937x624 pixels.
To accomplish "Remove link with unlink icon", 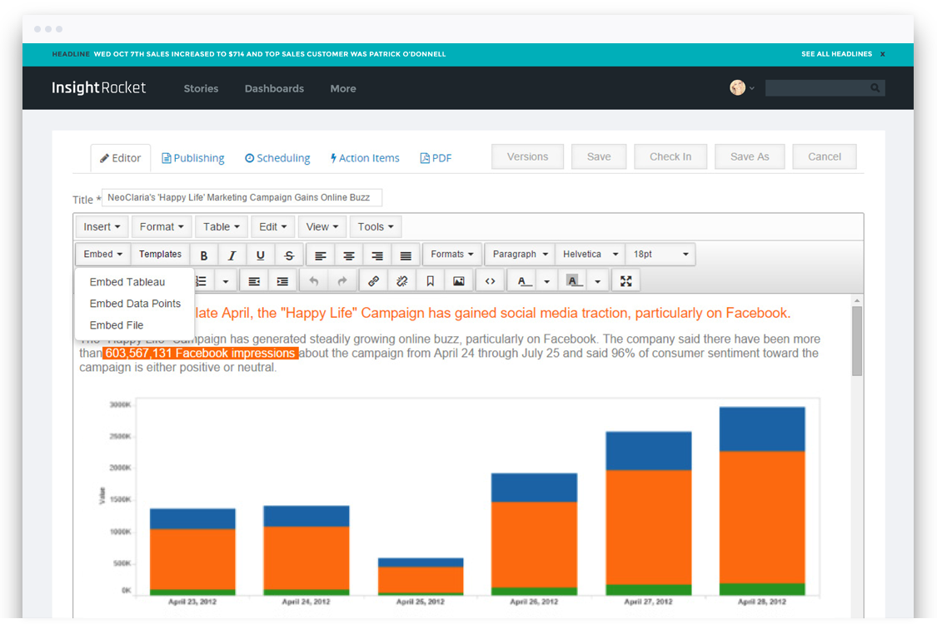I will coord(401,280).
